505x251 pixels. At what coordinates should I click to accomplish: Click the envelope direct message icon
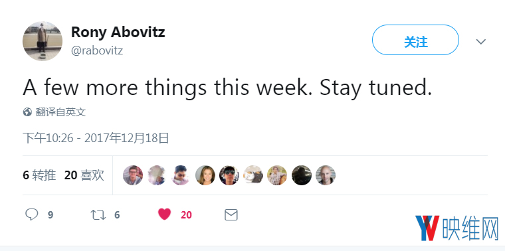(x=231, y=215)
